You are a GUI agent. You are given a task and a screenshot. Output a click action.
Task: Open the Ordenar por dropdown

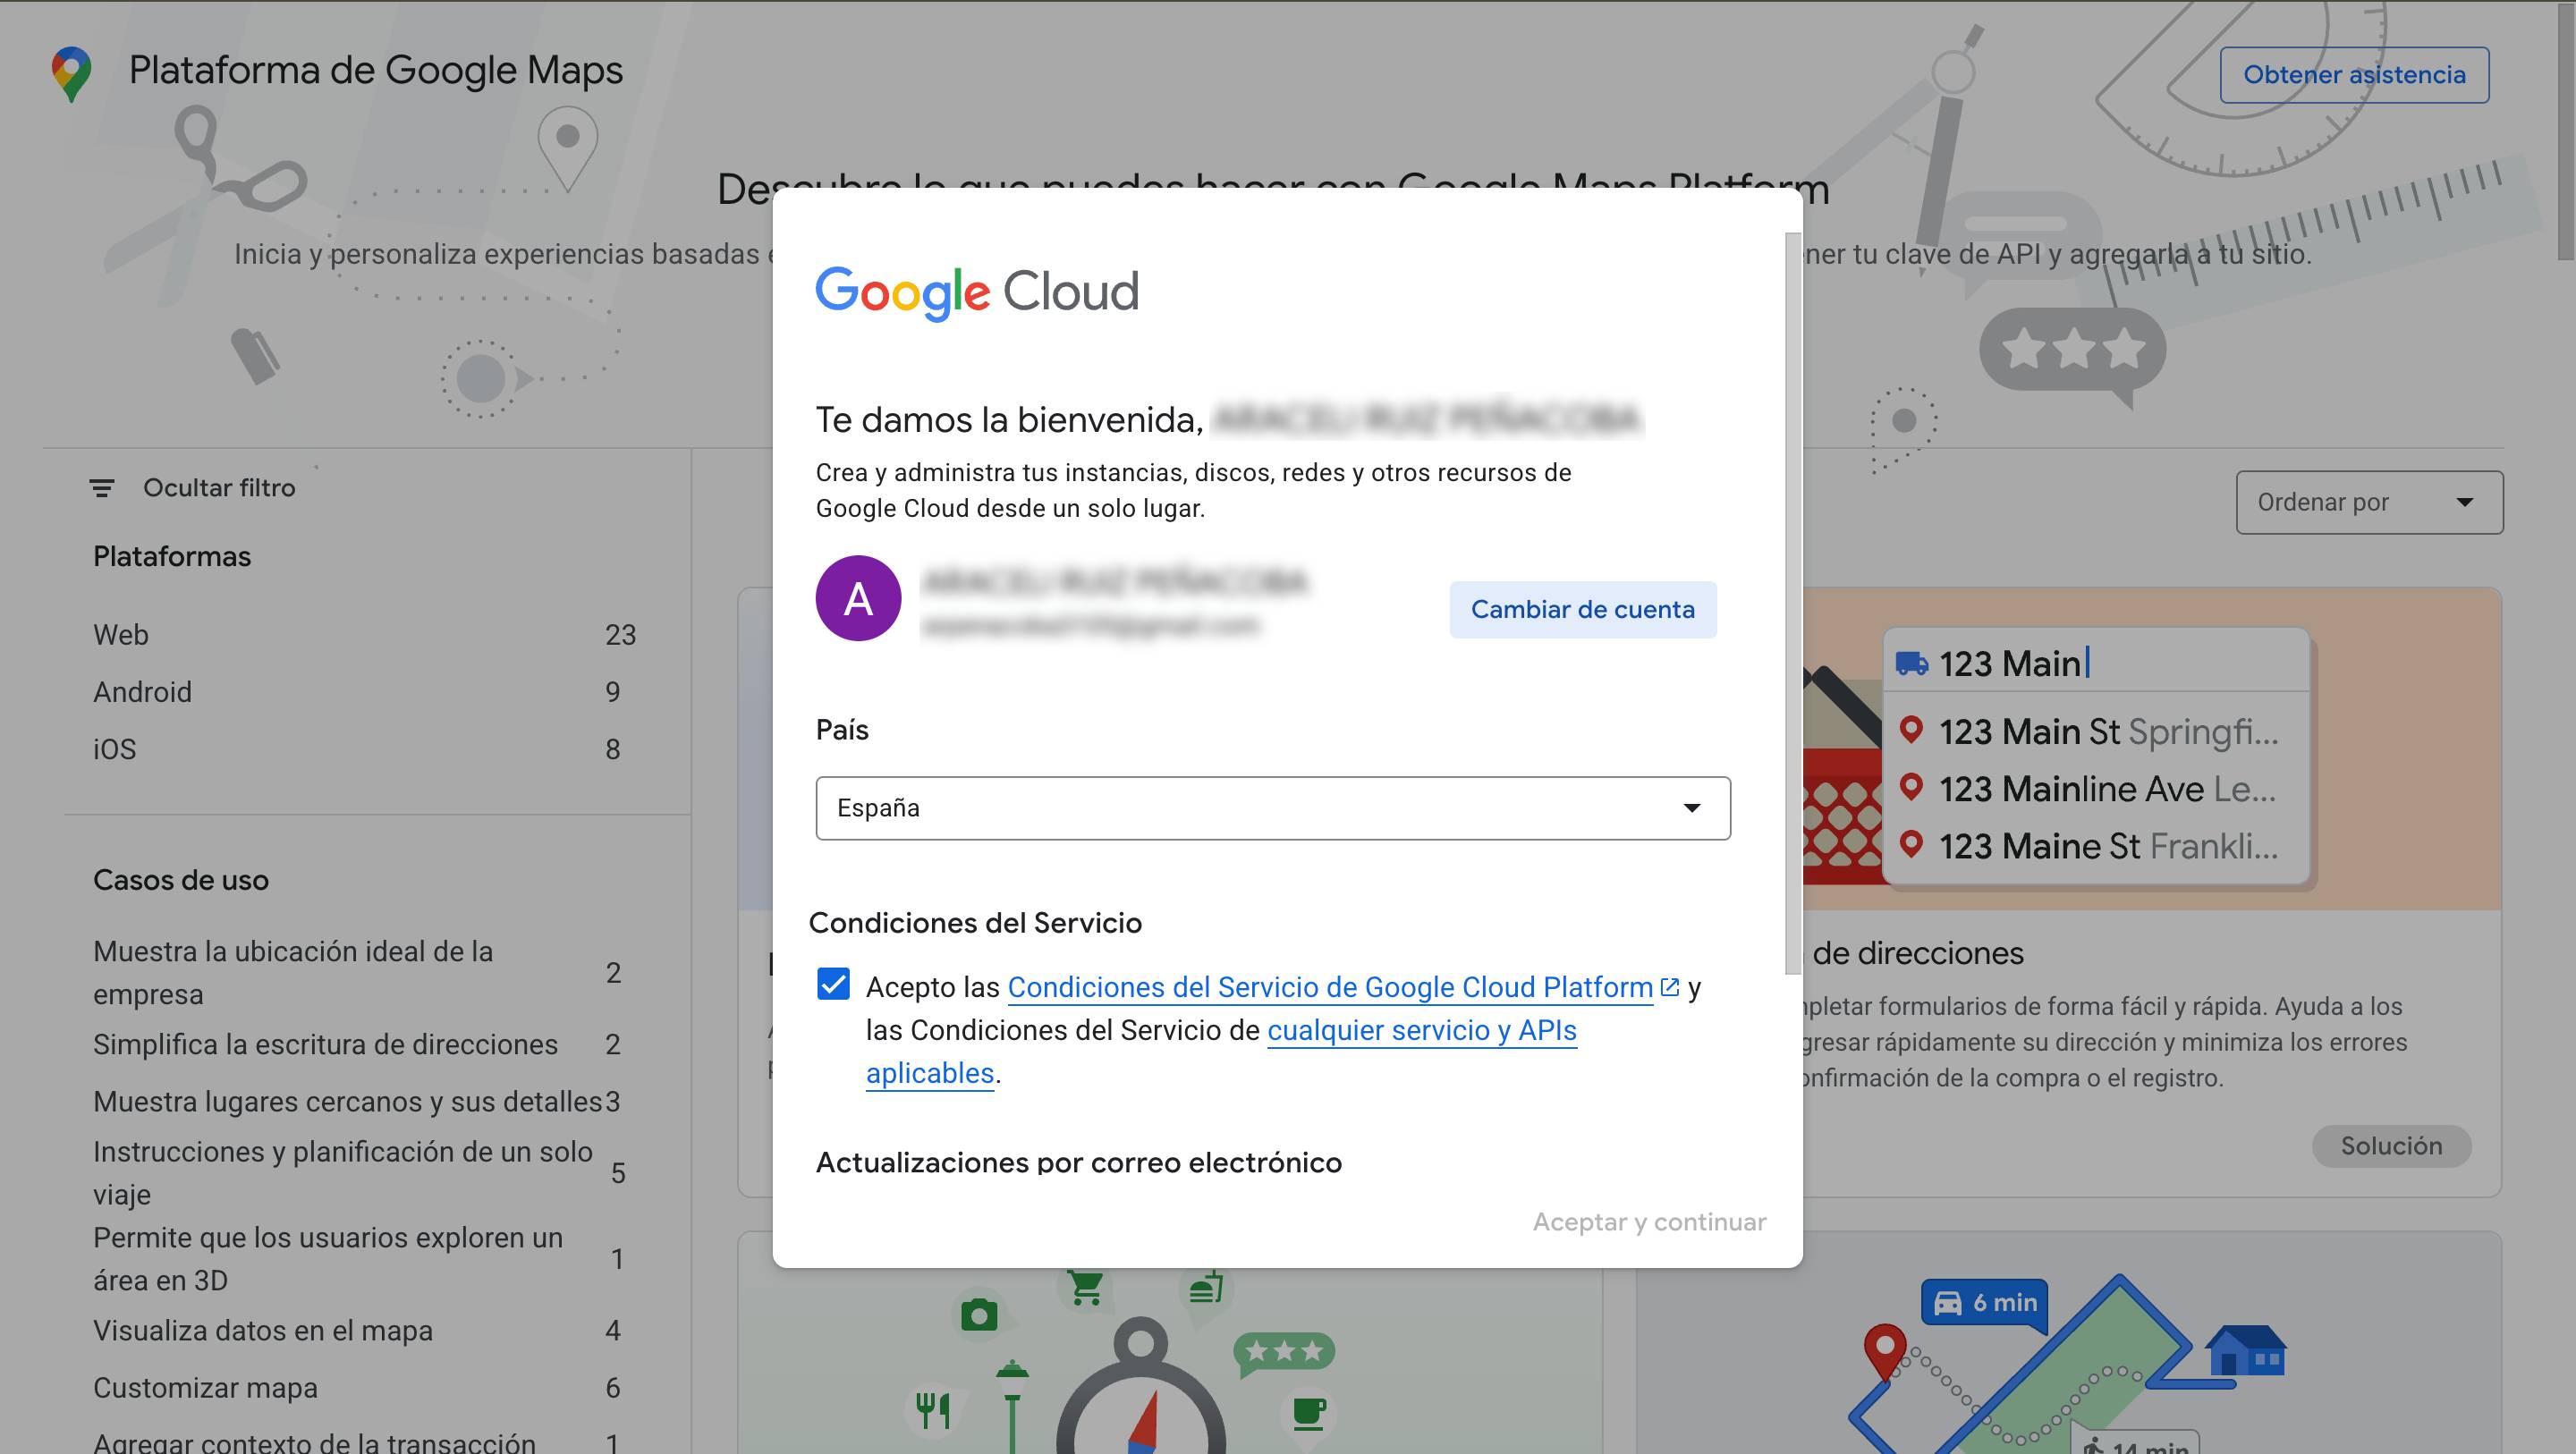pyautogui.click(x=2369, y=502)
